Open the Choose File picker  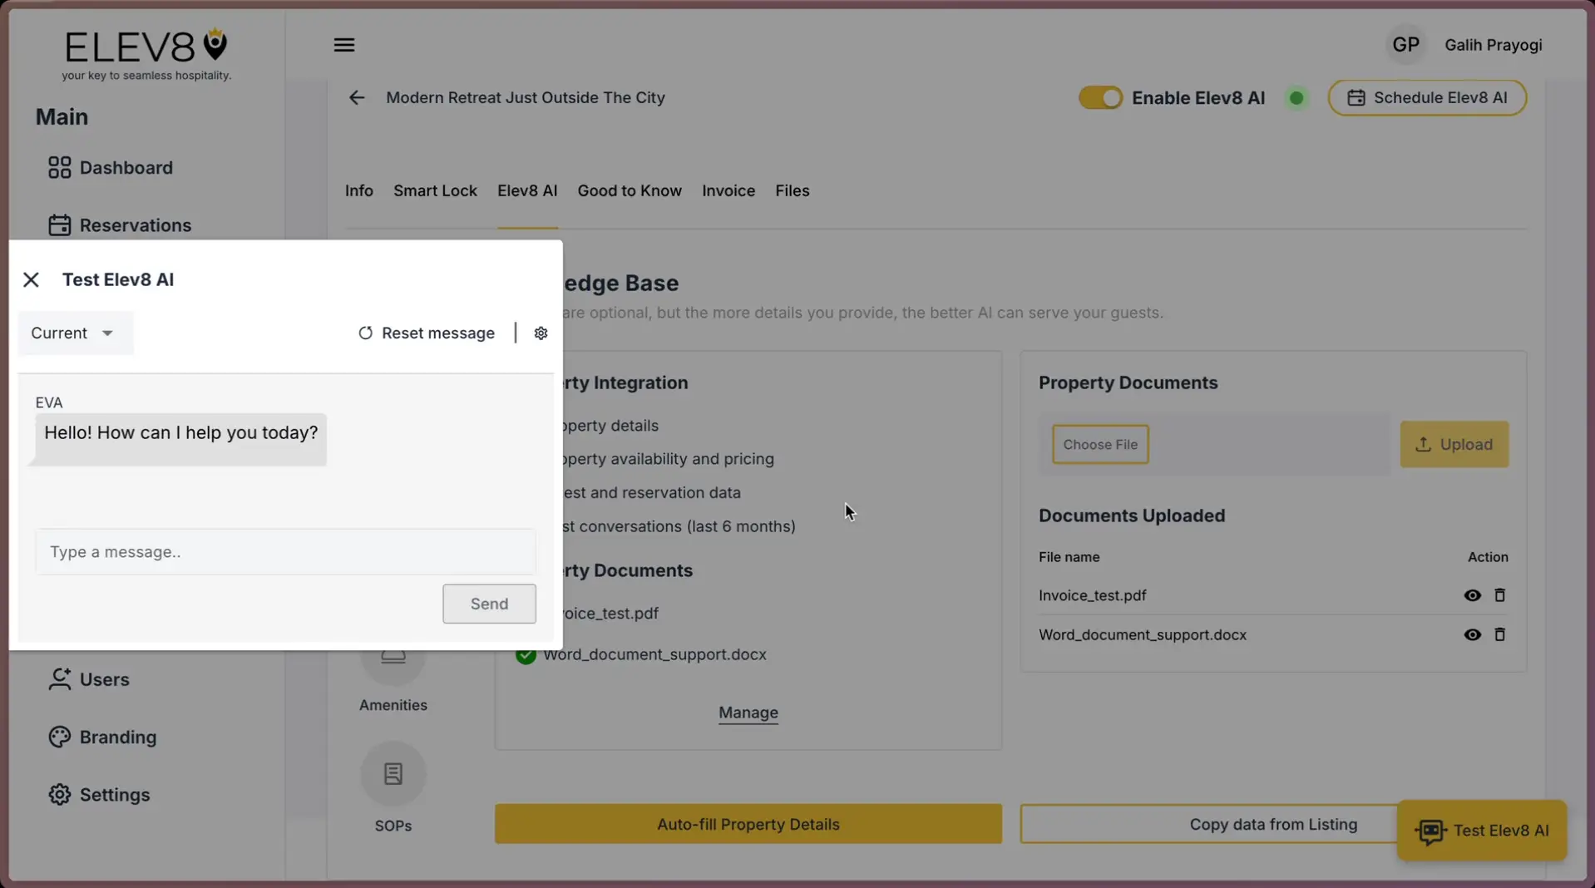pos(1099,444)
